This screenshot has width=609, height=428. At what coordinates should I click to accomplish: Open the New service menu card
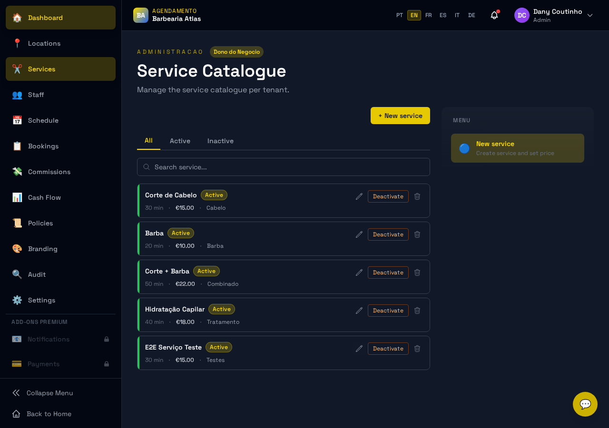[517, 148]
